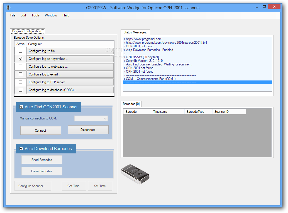
Task: Click the Get Time button
Action: [74, 186]
